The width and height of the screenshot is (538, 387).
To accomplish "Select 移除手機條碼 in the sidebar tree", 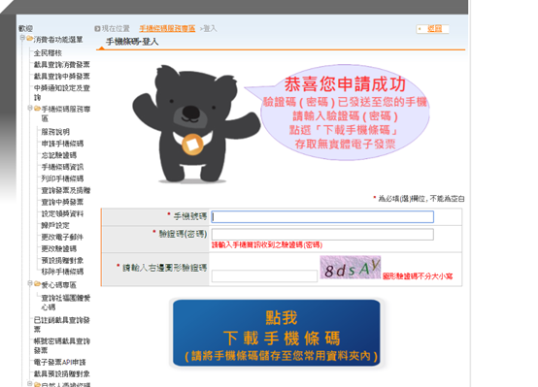I will [62, 272].
